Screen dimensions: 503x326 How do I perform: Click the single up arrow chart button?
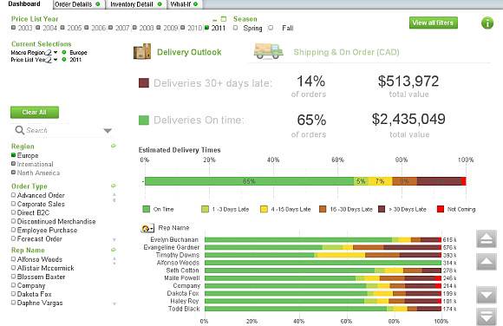[x=487, y=262]
